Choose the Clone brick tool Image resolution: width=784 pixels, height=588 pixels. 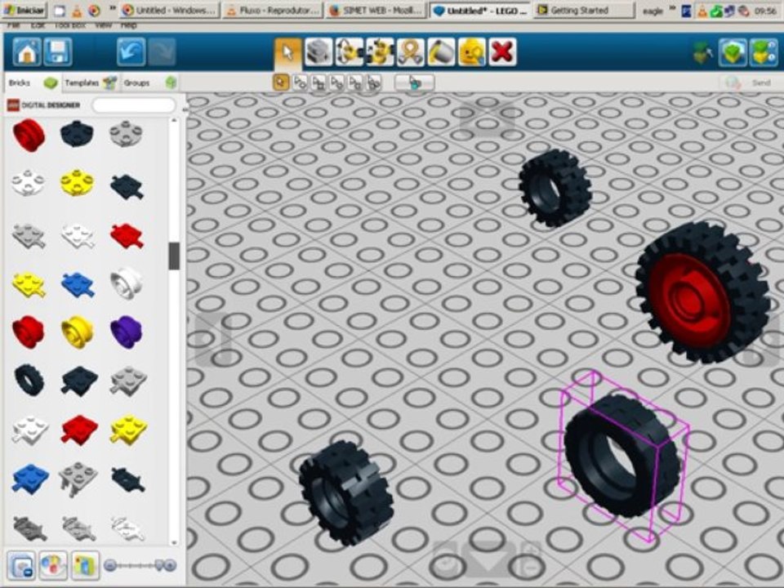[318, 52]
